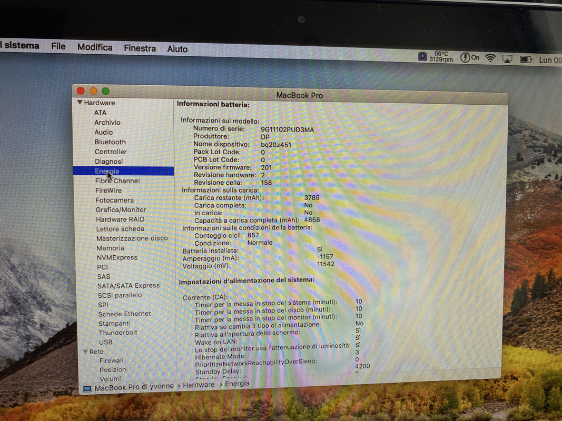
Task: Click the voltage value 11542
Action: tap(326, 264)
